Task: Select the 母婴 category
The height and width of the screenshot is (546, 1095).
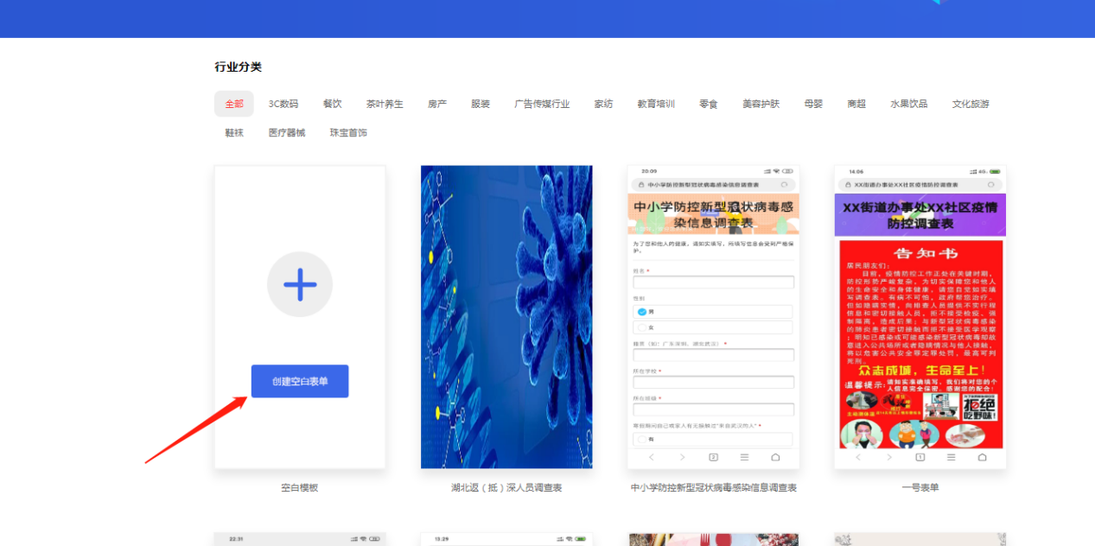Action: 813,104
